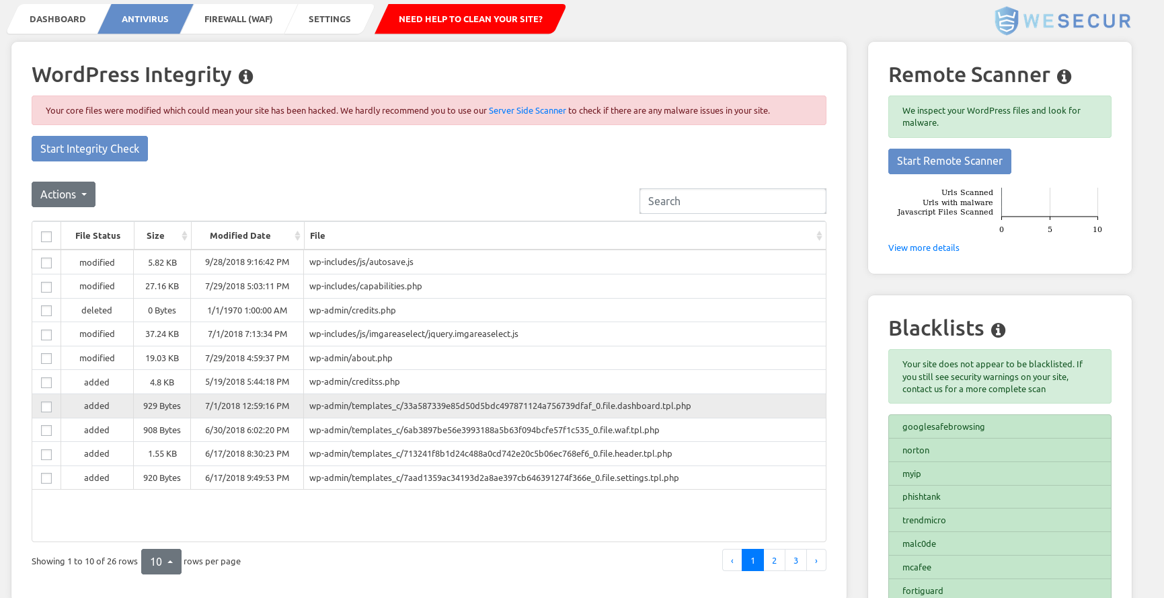Click file name wp-includes/capabilities.php
Viewport: 1164px width, 598px height.
(366, 287)
